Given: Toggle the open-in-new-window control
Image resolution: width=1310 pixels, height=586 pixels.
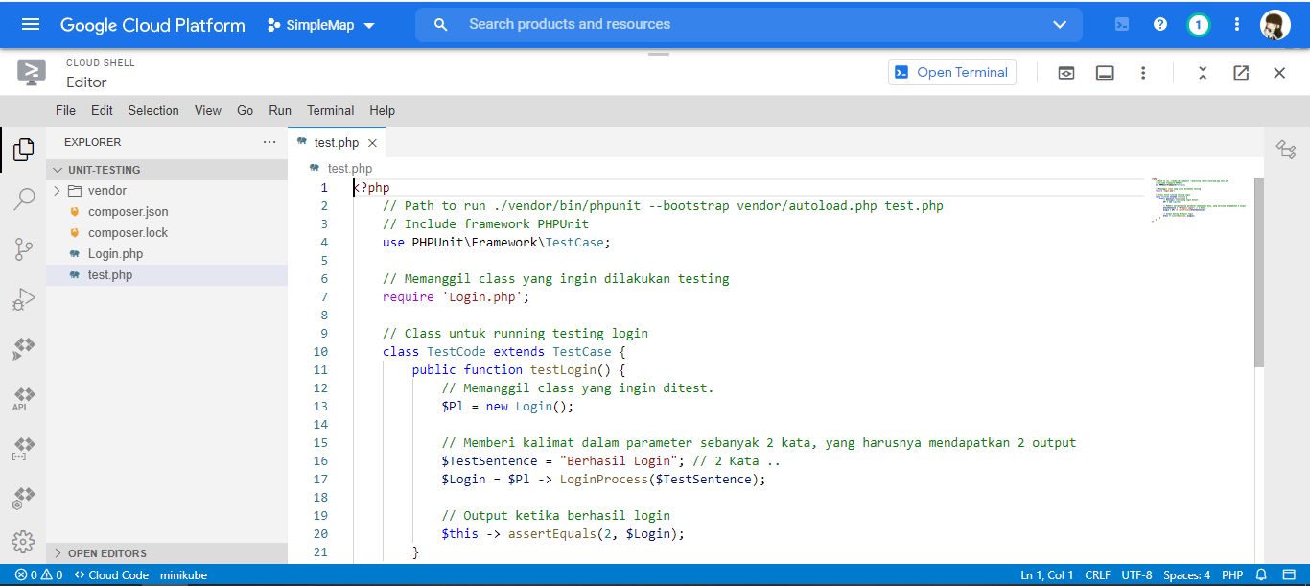Looking at the screenshot, I should (1240, 72).
